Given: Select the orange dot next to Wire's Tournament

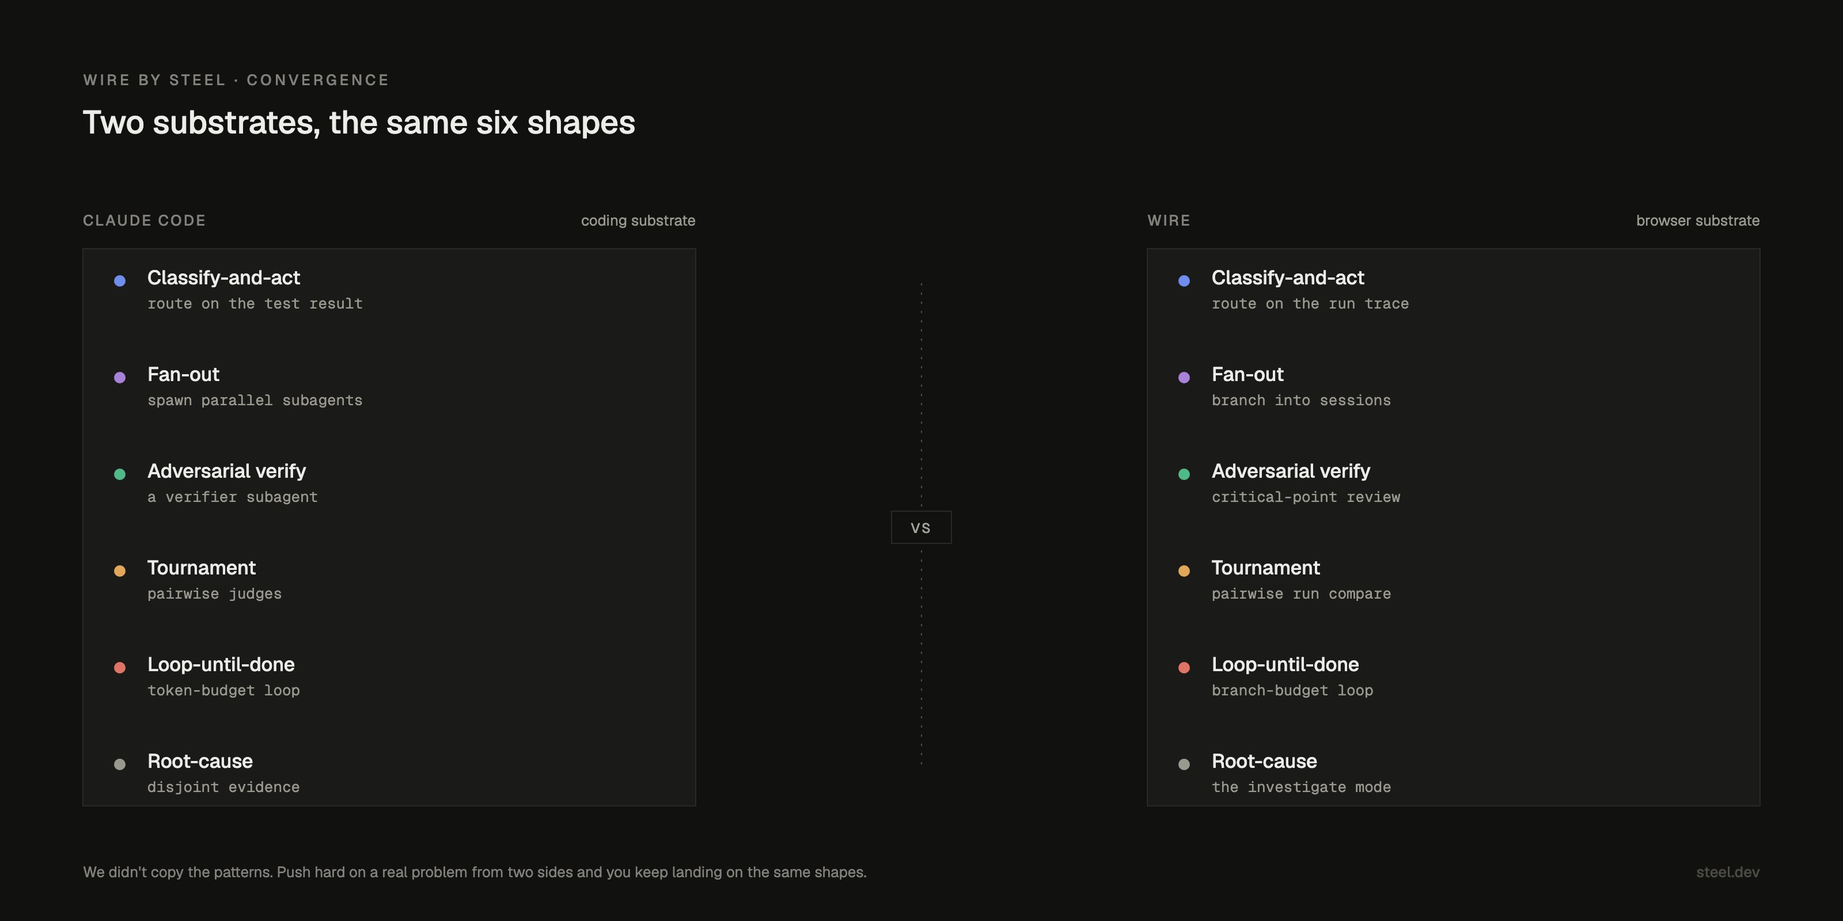Looking at the screenshot, I should [1184, 570].
